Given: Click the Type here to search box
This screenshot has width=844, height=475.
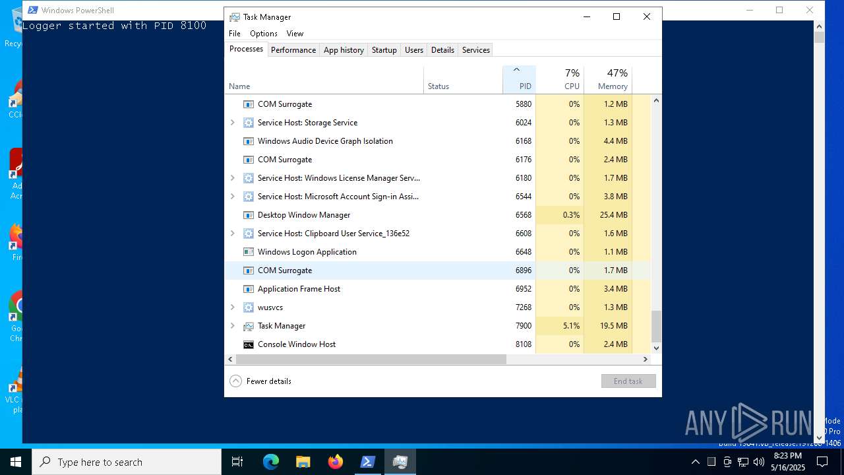Looking at the screenshot, I should 127,462.
